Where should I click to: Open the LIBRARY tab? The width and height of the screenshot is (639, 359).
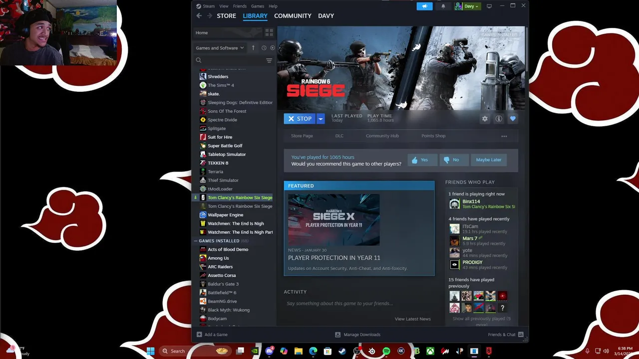pos(255,16)
